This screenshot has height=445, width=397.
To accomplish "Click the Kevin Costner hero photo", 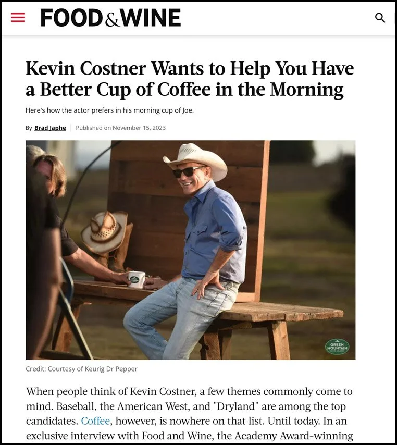I will [x=190, y=250].
